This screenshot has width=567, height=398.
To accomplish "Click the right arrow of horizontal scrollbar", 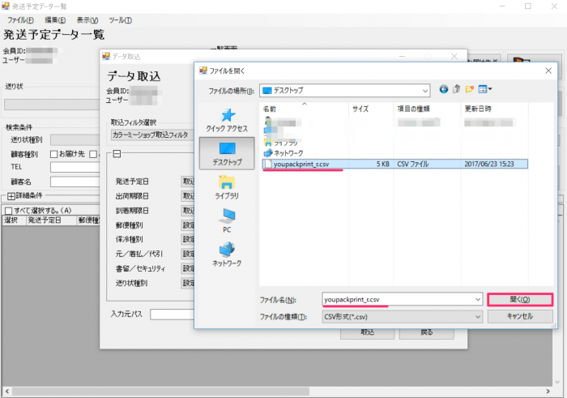I will [x=548, y=392].
